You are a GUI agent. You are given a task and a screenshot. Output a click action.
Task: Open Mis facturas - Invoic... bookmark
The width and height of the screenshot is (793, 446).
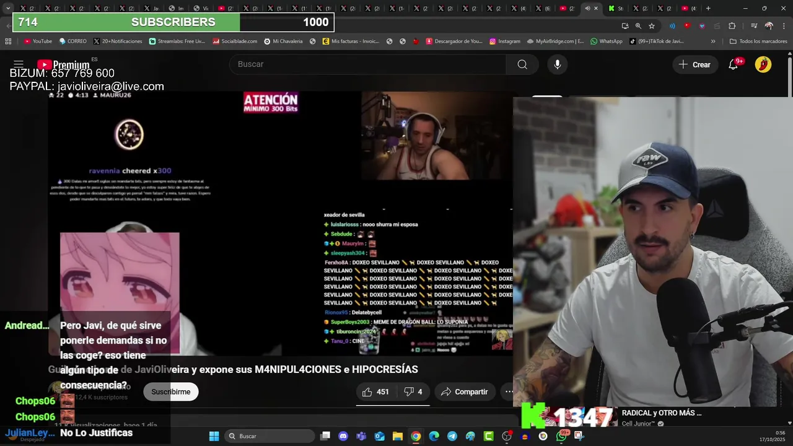(351, 42)
